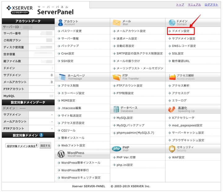223x192 pixels.
Task: Open アクセス解析 link in the list
Action: tap(181, 86)
